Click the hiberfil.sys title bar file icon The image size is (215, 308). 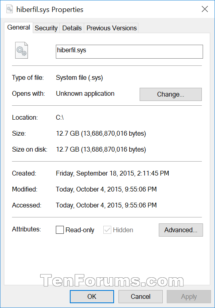[10, 9]
